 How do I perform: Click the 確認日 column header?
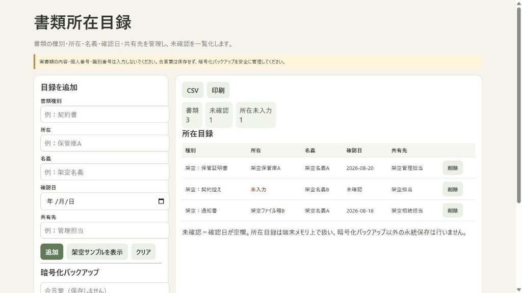pyautogui.click(x=354, y=151)
